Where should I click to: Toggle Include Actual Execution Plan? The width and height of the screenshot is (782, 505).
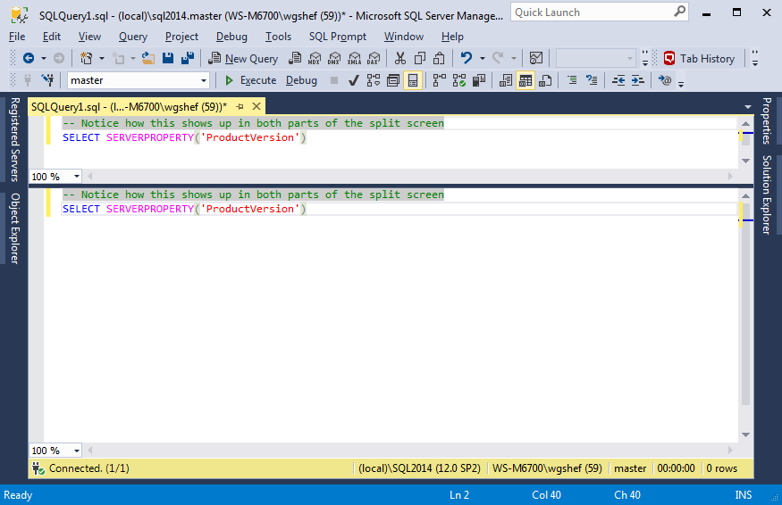440,80
